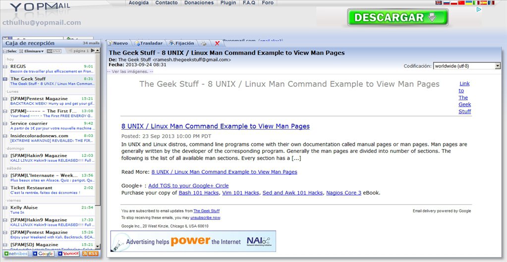Click The Geek Stuff link in footer

tap(207, 211)
